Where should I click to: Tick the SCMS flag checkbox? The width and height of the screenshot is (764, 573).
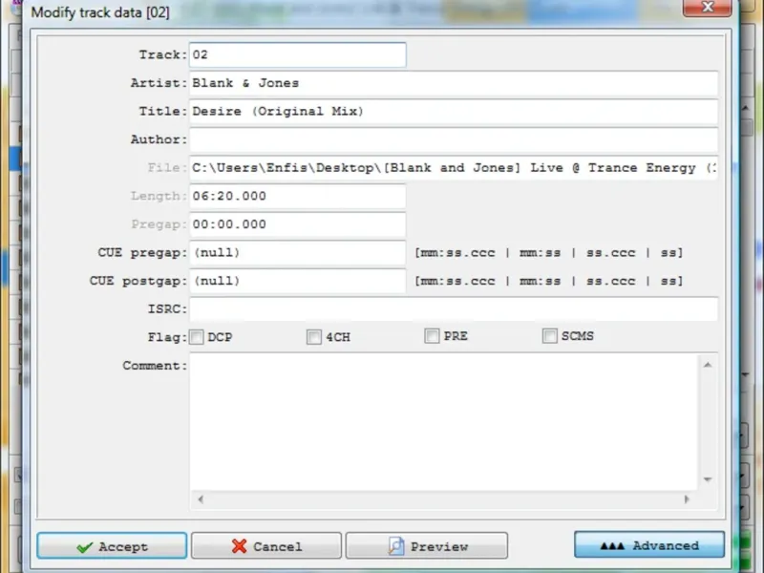pyautogui.click(x=550, y=336)
